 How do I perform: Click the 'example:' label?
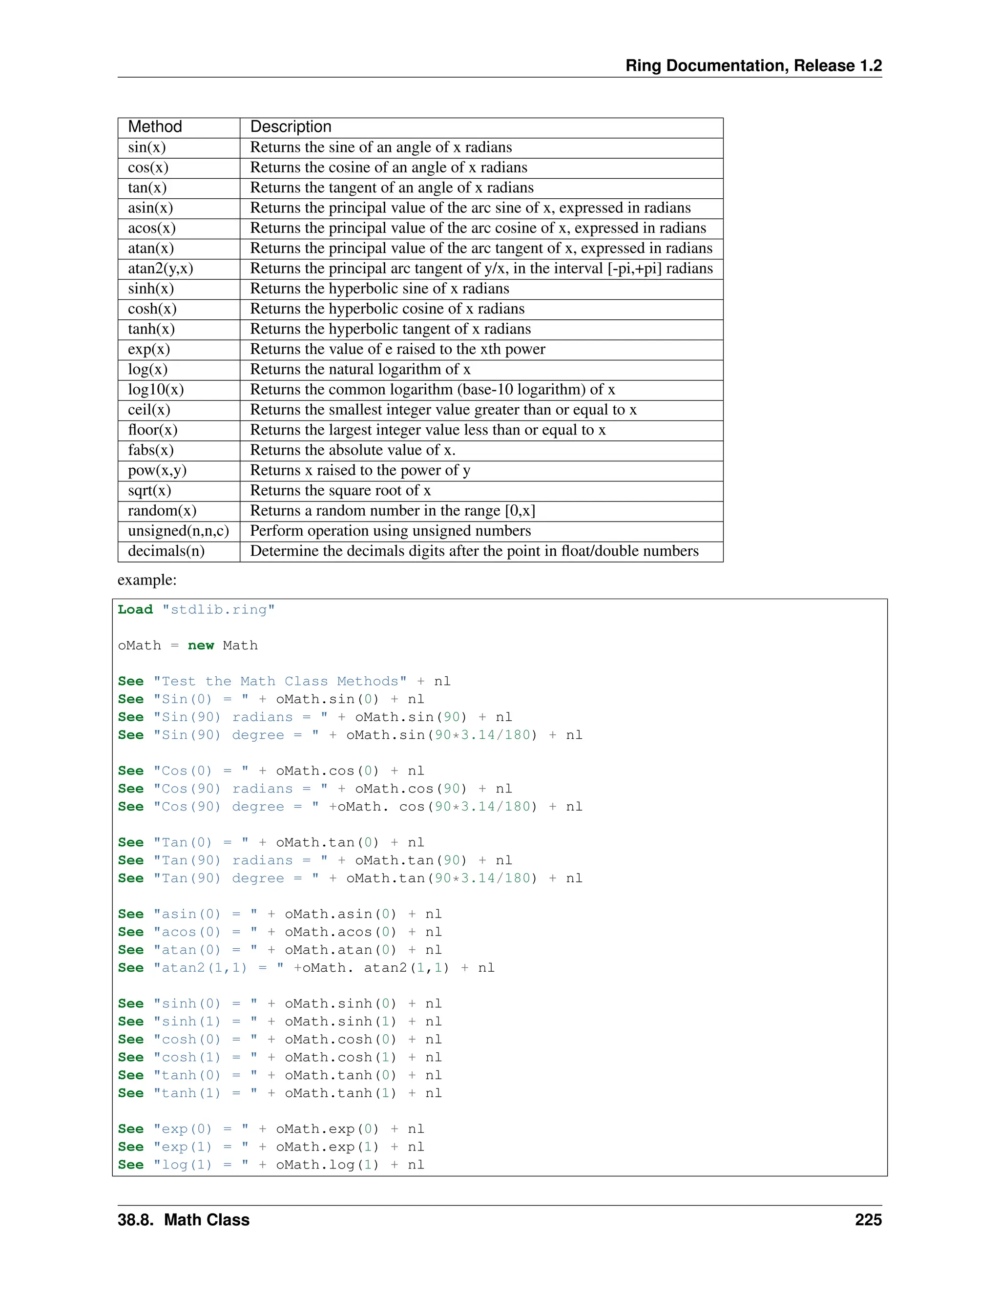(147, 580)
